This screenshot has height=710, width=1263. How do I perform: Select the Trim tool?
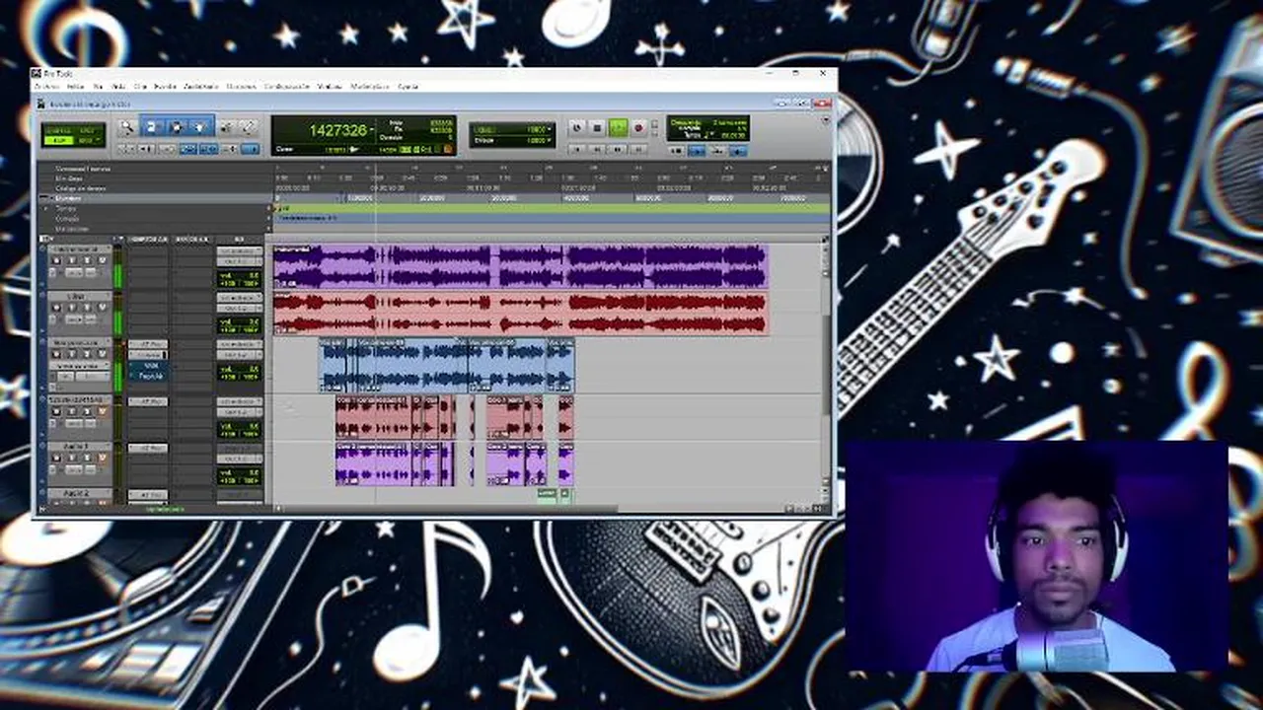coord(151,127)
